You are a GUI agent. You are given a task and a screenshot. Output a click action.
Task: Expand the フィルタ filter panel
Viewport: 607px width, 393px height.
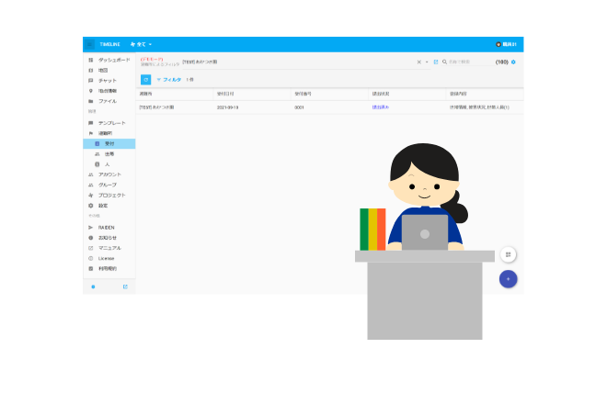click(169, 80)
